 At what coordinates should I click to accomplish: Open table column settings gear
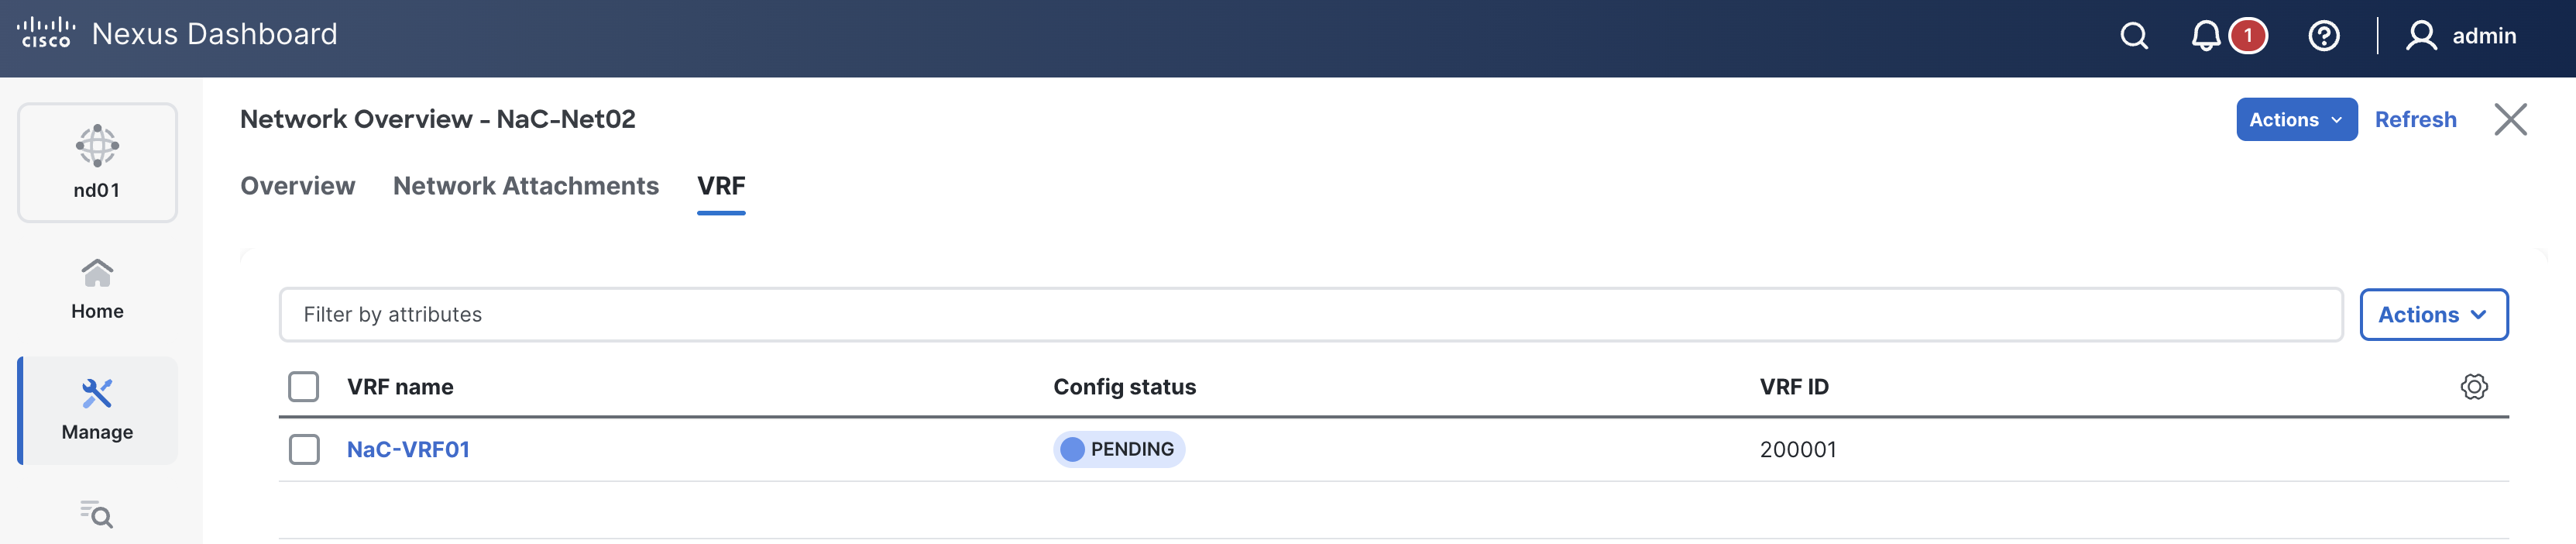coord(2473,387)
